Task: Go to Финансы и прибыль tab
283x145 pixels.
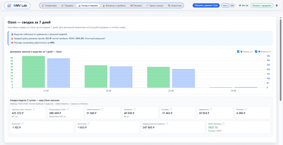Action: pyautogui.click(x=114, y=6)
